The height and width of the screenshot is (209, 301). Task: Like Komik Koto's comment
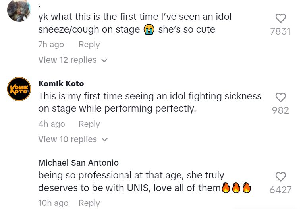[280, 97]
